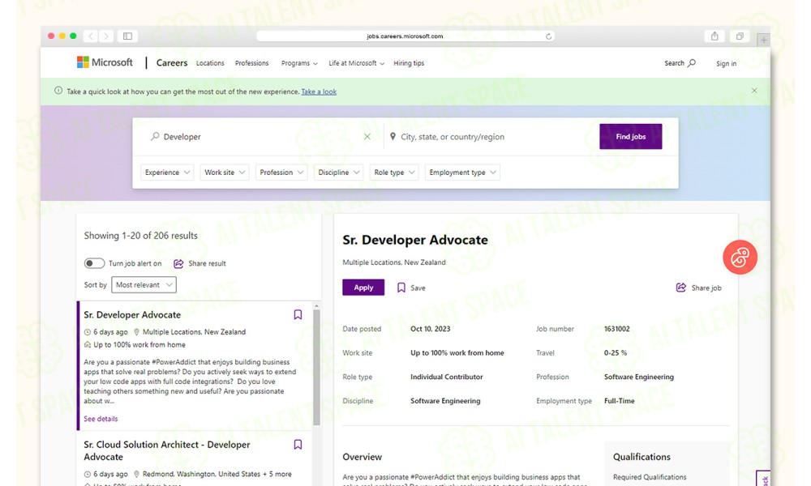The image size is (811, 486).
Task: Open the Most relevant sort dropdown
Action: [144, 284]
